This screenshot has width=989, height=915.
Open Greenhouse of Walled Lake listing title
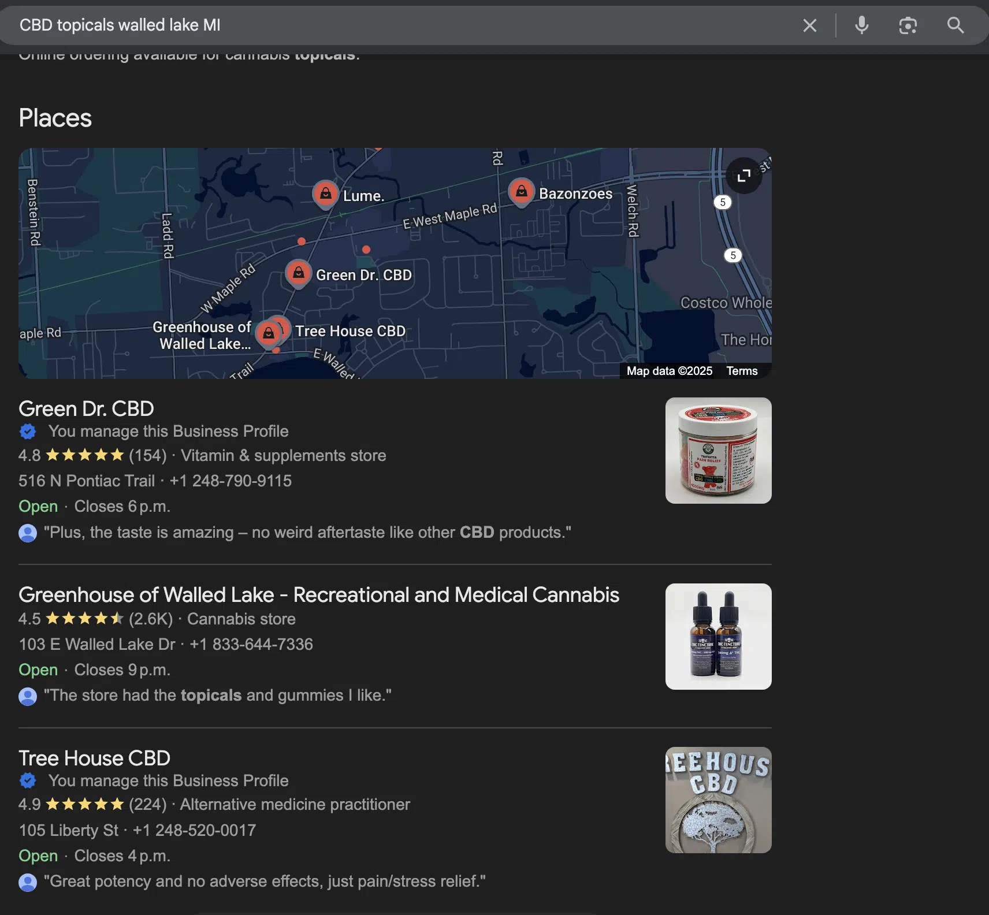319,595
